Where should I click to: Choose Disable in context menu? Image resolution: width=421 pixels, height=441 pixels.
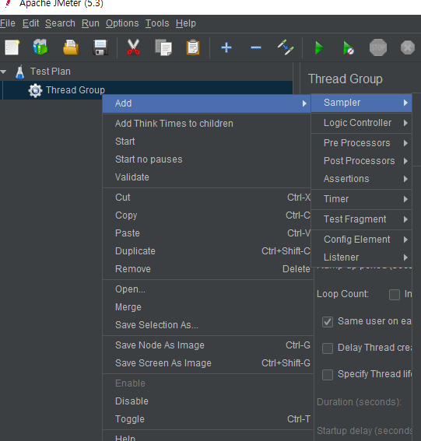tap(208, 401)
